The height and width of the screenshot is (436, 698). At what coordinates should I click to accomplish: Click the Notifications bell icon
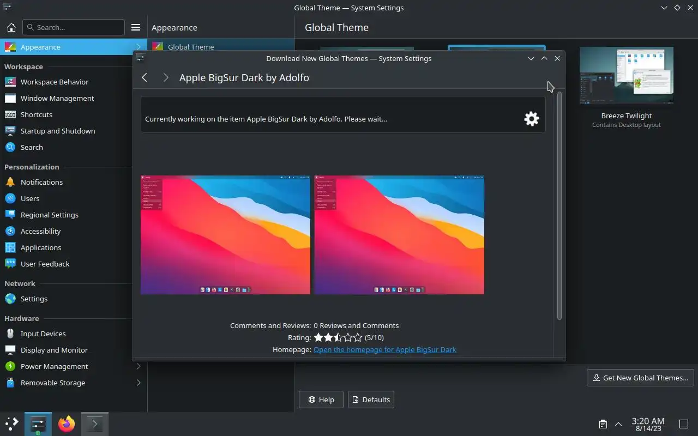pyautogui.click(x=10, y=182)
